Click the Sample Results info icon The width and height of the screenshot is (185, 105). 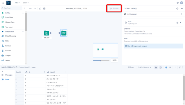16,67
